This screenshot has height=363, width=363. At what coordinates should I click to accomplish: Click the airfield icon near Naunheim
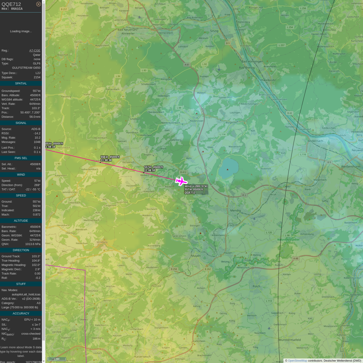coord(269,328)
